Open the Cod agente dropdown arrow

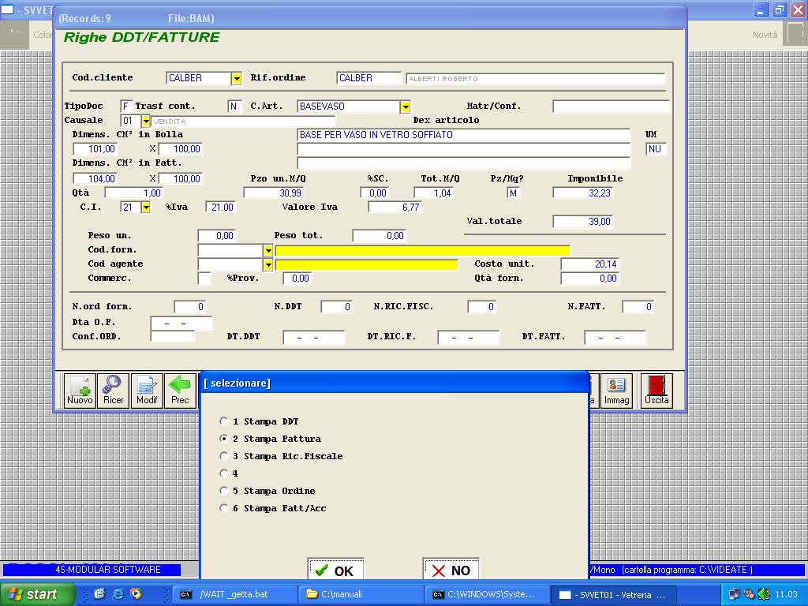268,264
